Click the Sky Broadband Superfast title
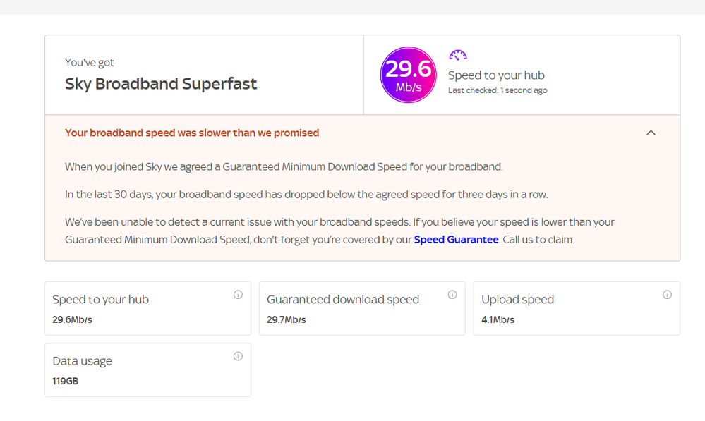705x421 pixels. coord(161,84)
